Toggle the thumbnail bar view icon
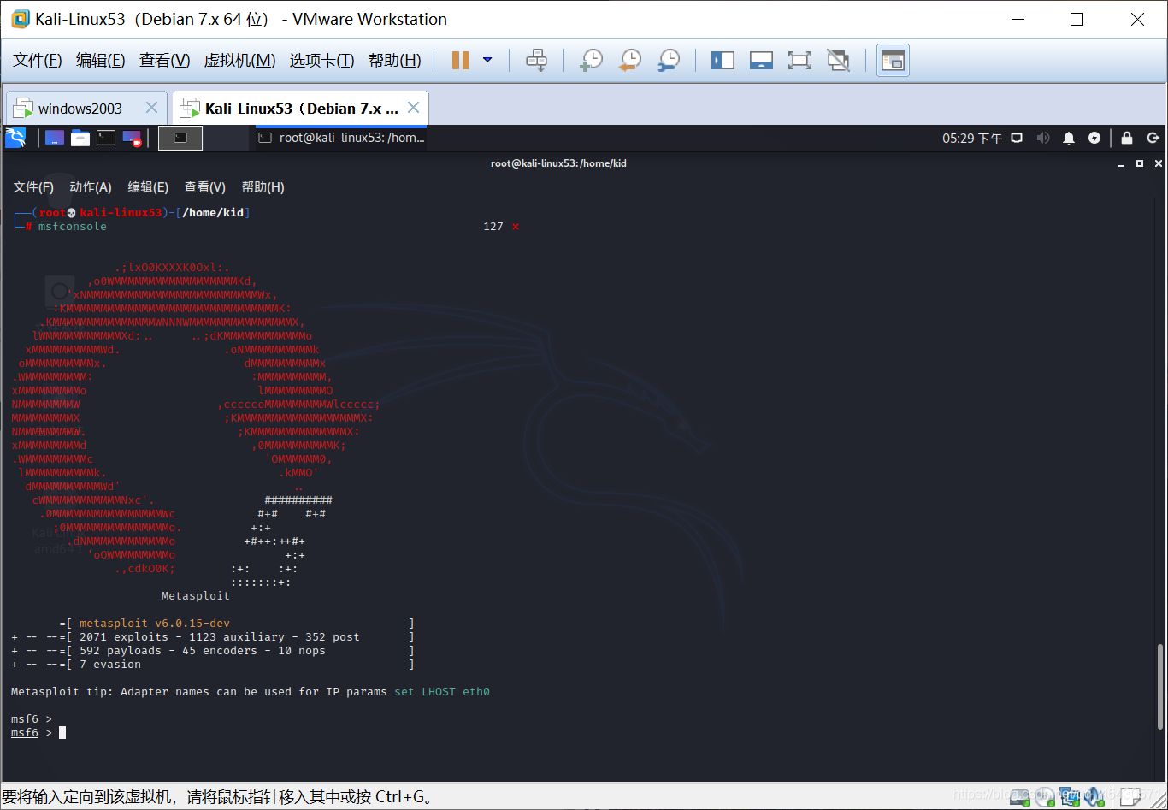 click(x=761, y=60)
